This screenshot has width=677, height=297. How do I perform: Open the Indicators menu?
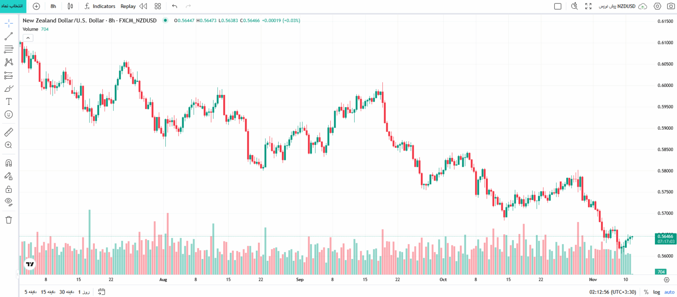pos(100,6)
